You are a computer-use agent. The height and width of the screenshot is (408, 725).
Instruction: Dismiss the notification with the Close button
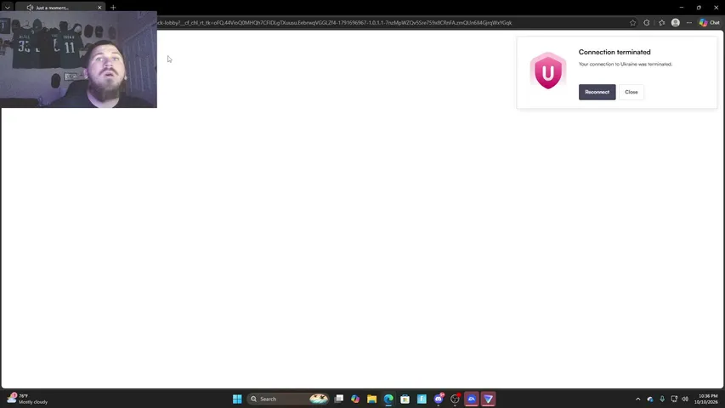(632, 92)
